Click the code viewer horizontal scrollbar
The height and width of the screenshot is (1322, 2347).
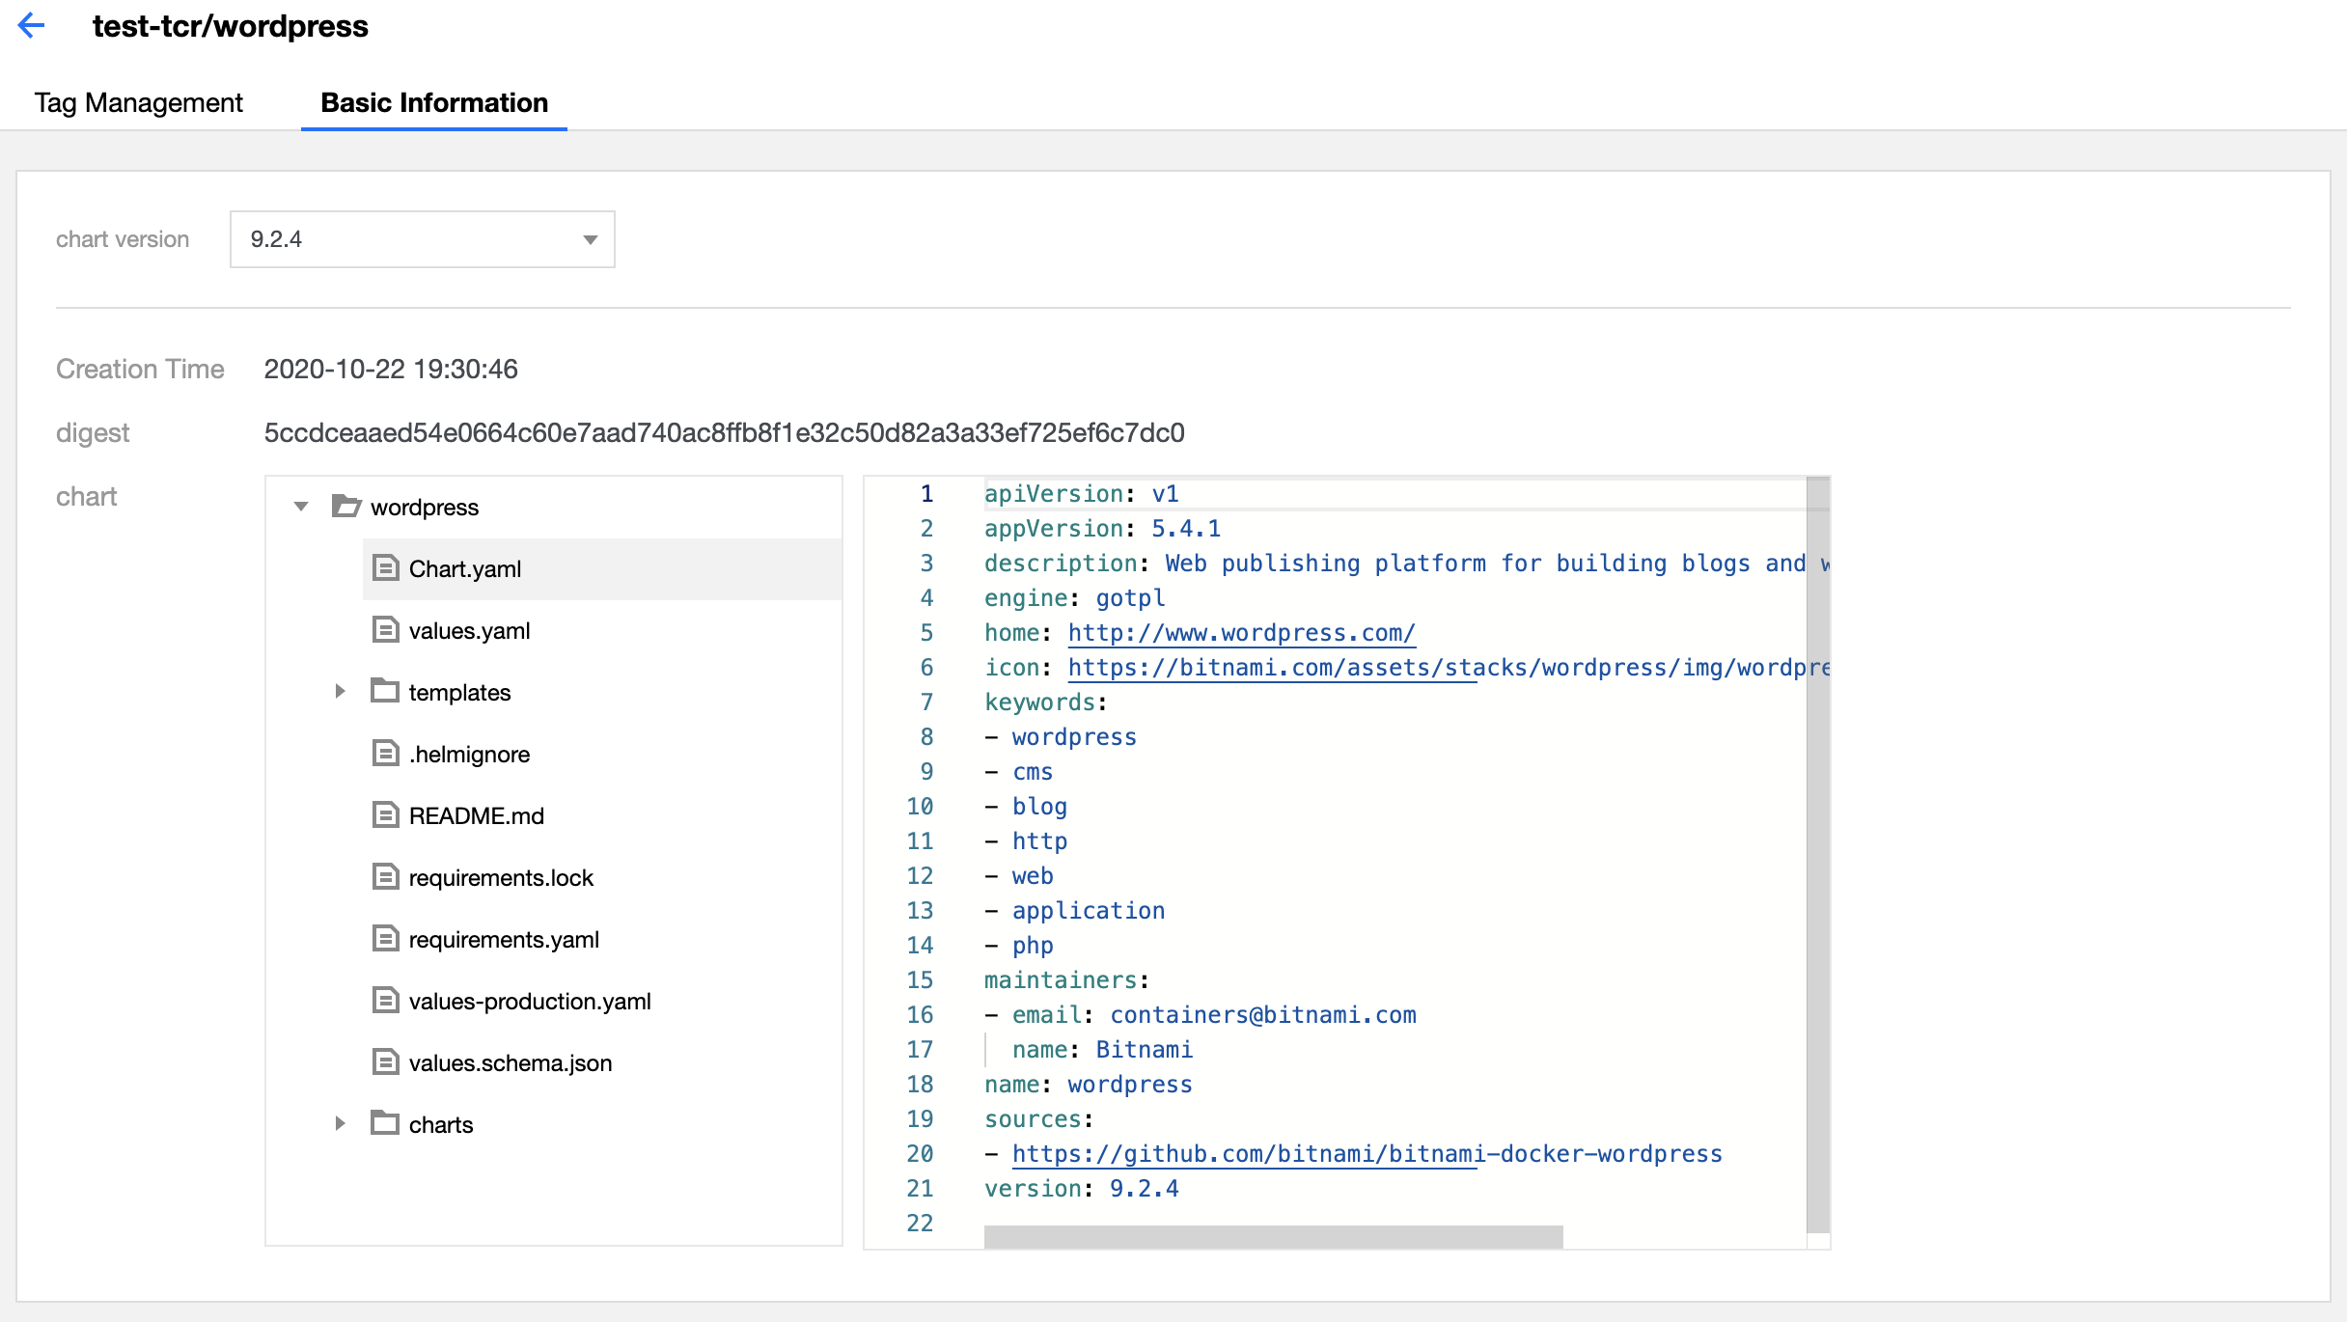click(1274, 1237)
